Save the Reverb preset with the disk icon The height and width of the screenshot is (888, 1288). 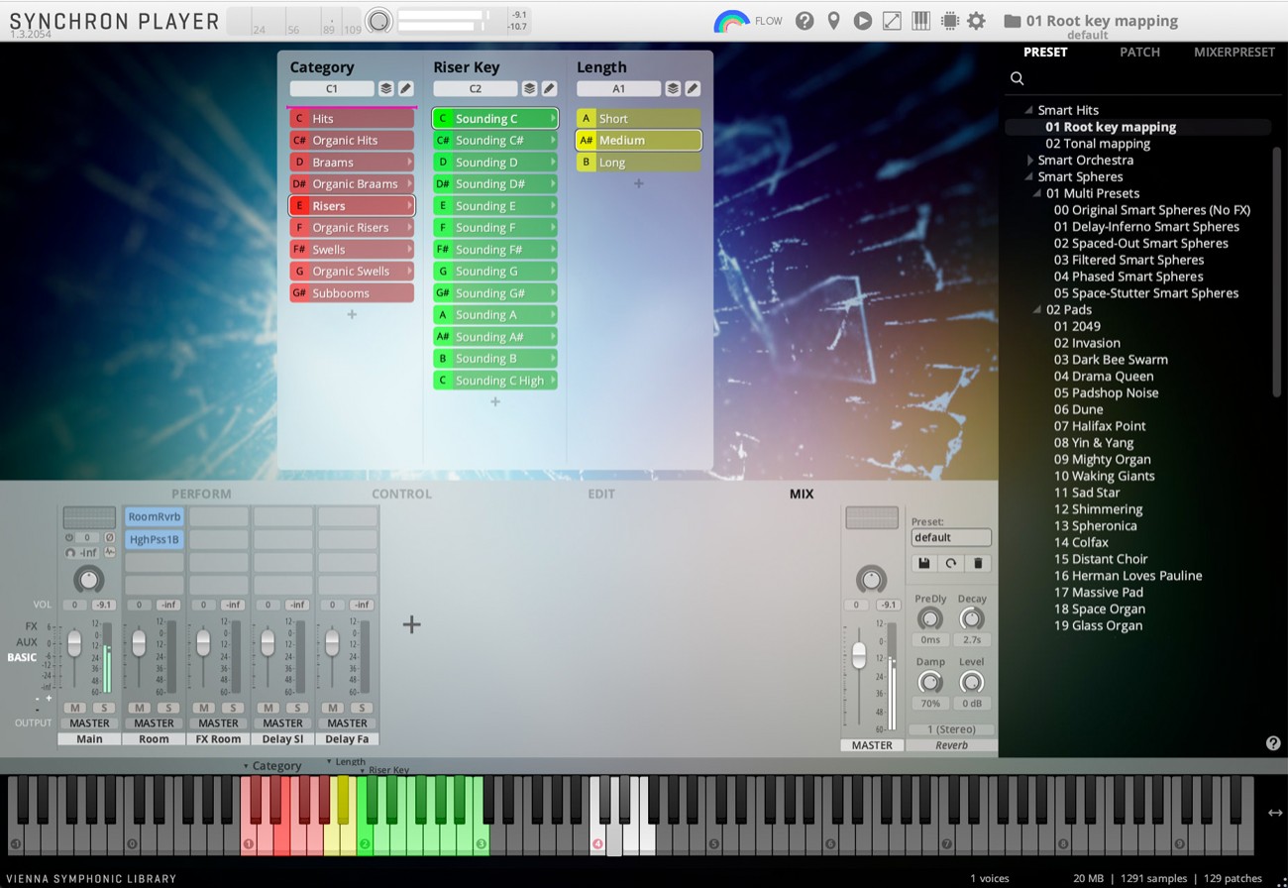click(x=922, y=563)
